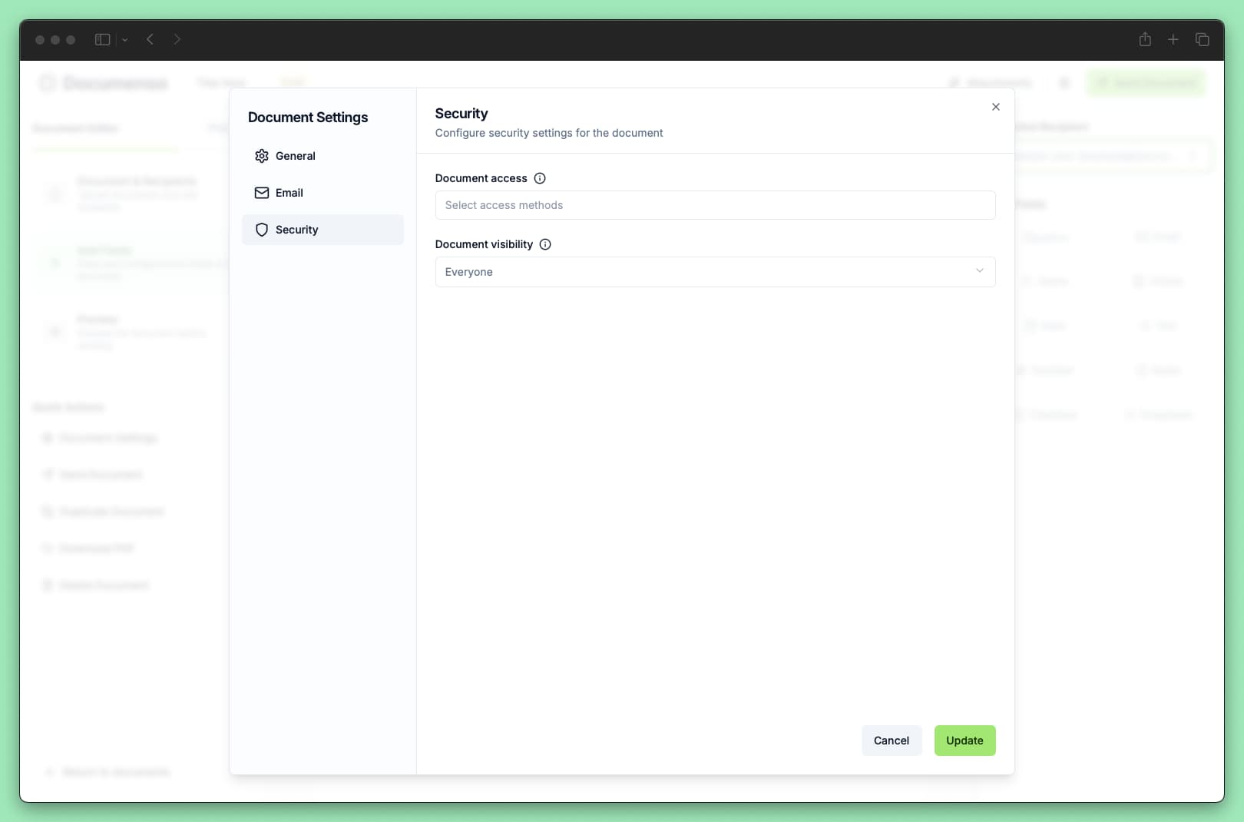Click the browser back arrow
Screen dimensions: 1244x822
point(150,39)
